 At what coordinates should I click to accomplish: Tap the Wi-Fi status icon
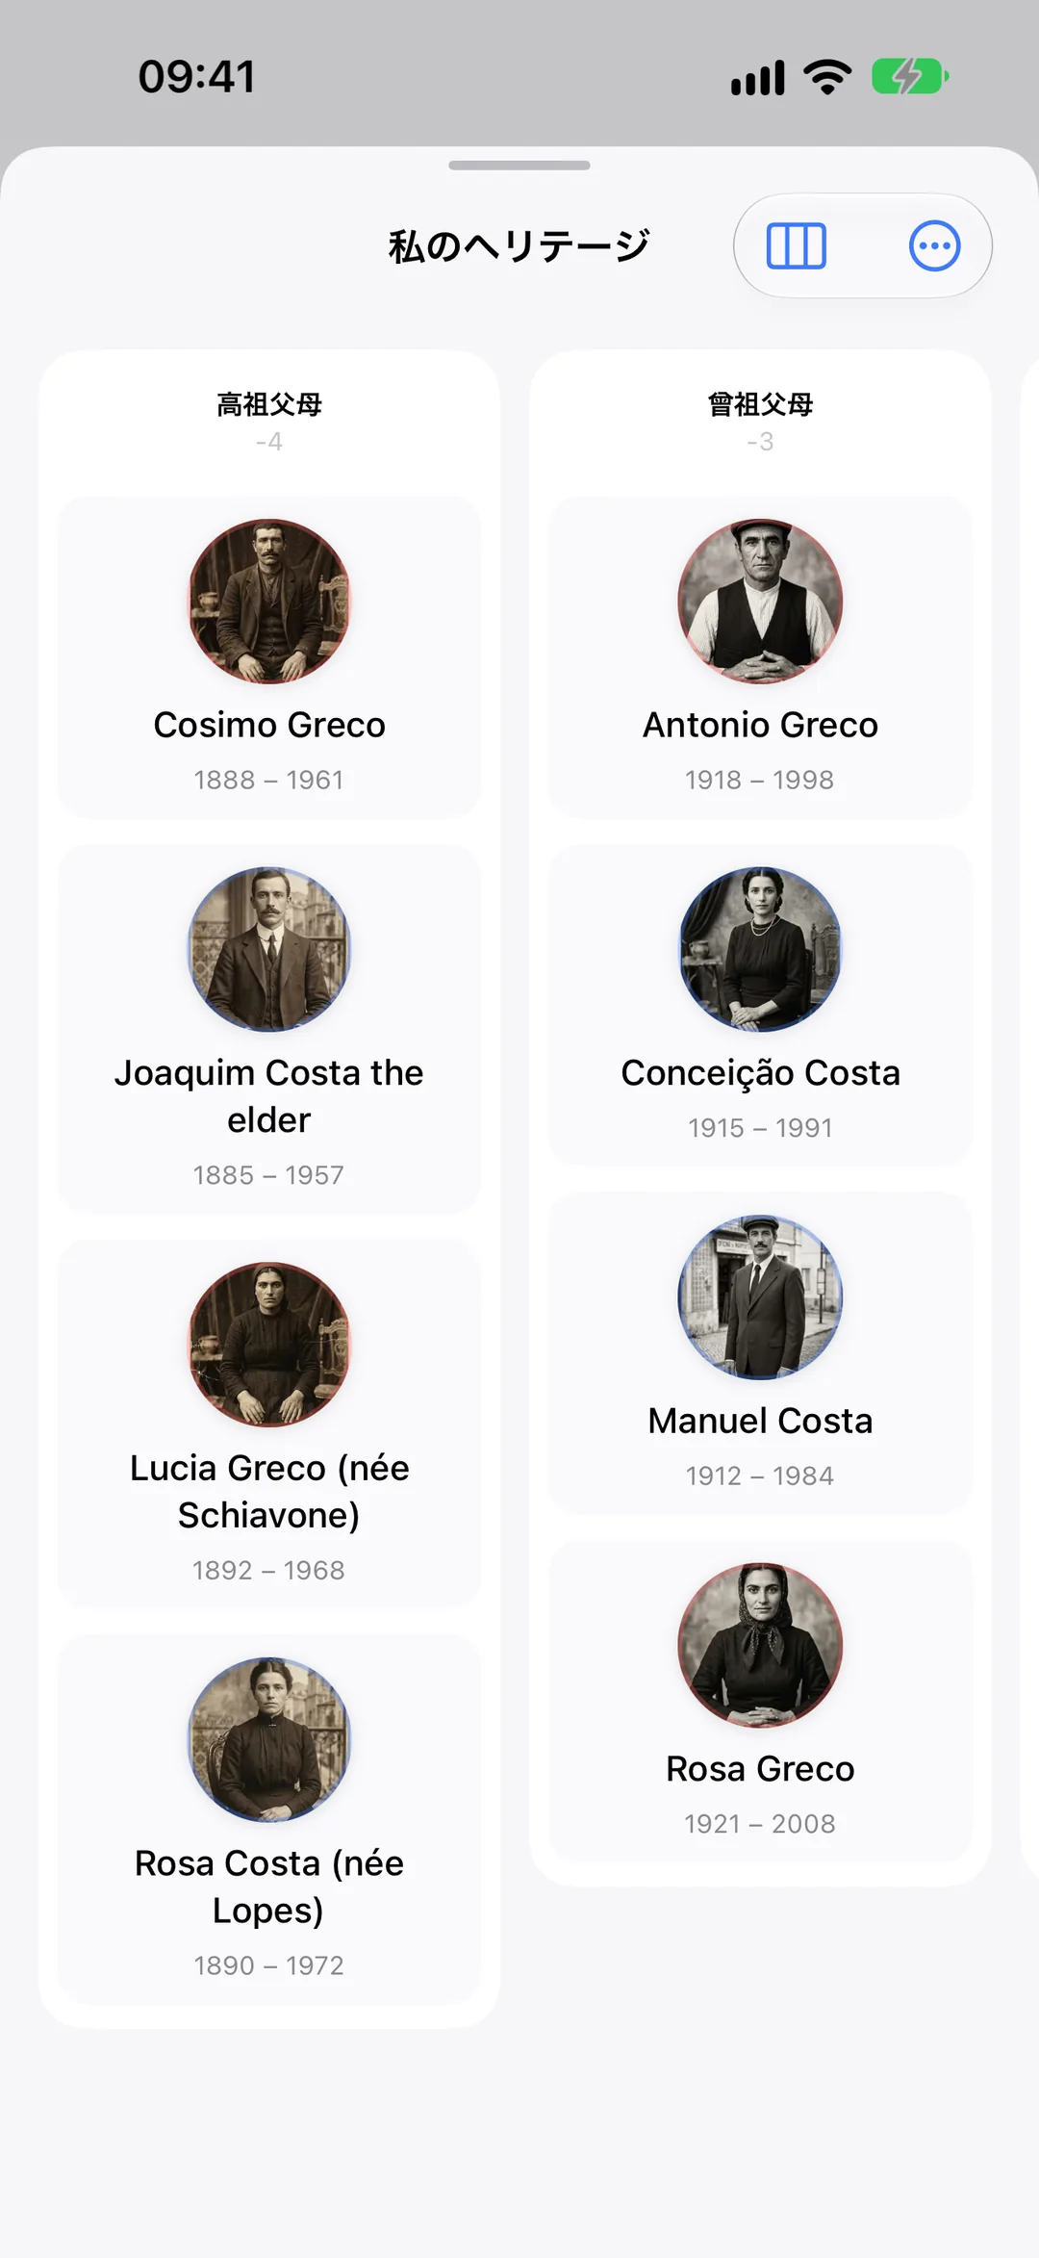point(828,76)
